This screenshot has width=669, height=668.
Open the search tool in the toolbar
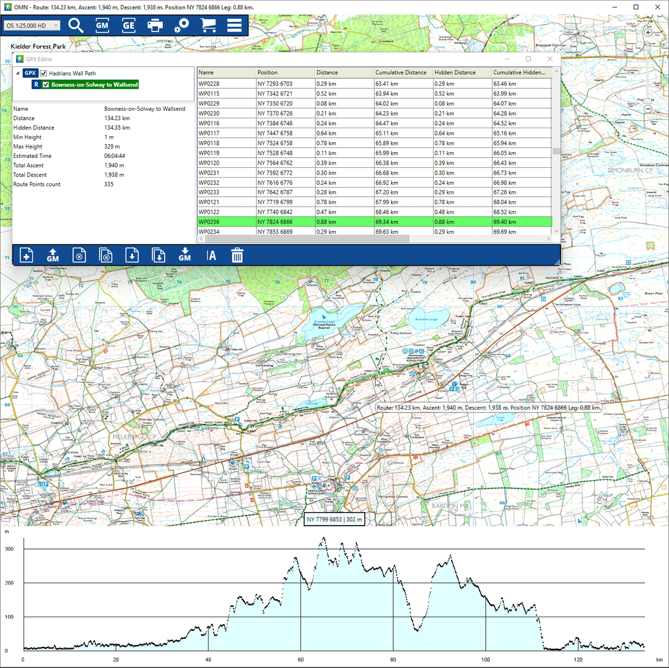(x=76, y=25)
